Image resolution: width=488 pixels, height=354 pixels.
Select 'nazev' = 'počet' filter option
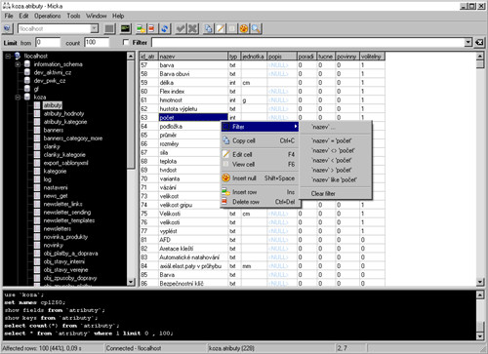pos(336,140)
